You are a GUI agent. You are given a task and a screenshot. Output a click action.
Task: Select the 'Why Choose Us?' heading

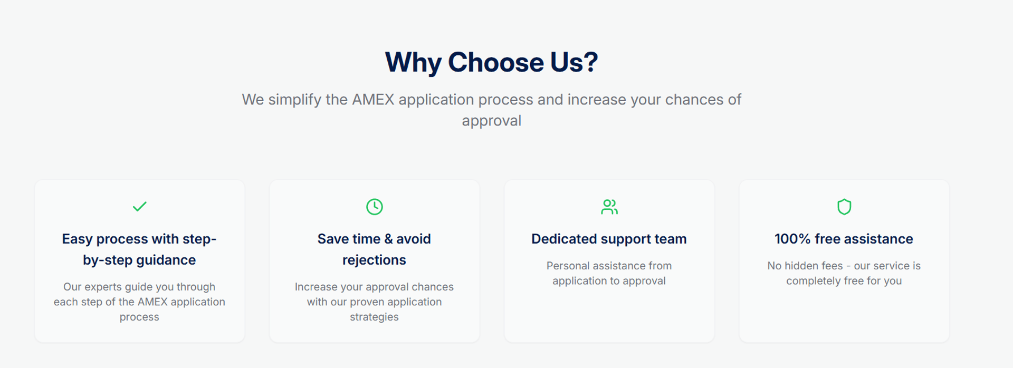491,62
